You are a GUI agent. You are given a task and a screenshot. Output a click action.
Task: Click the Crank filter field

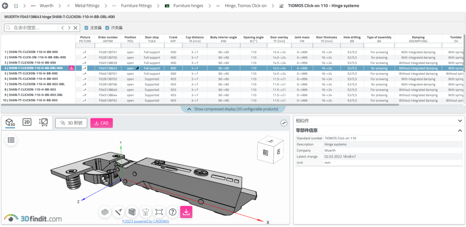pos(173,45)
